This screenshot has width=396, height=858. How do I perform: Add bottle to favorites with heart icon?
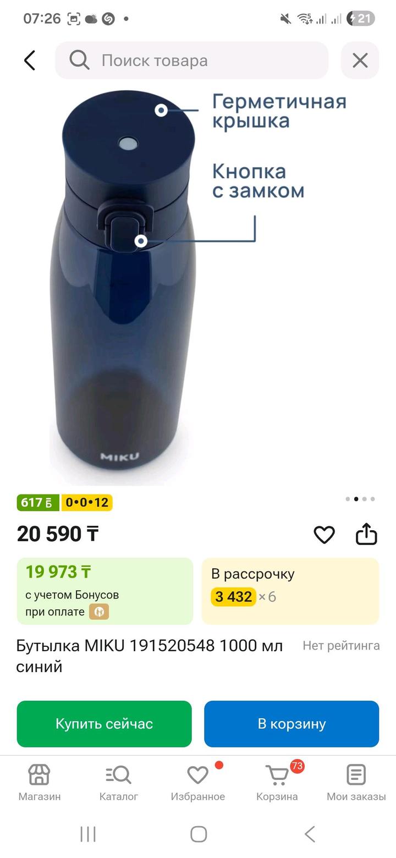click(x=324, y=534)
